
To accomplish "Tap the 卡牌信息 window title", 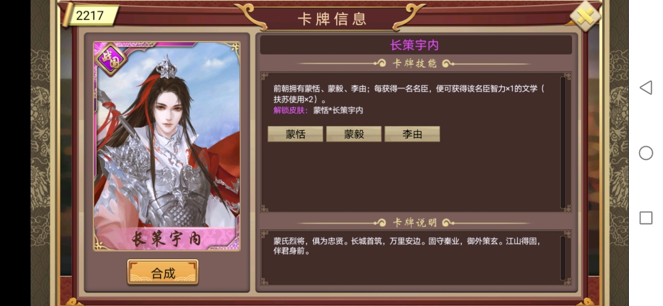I will click(x=332, y=19).
